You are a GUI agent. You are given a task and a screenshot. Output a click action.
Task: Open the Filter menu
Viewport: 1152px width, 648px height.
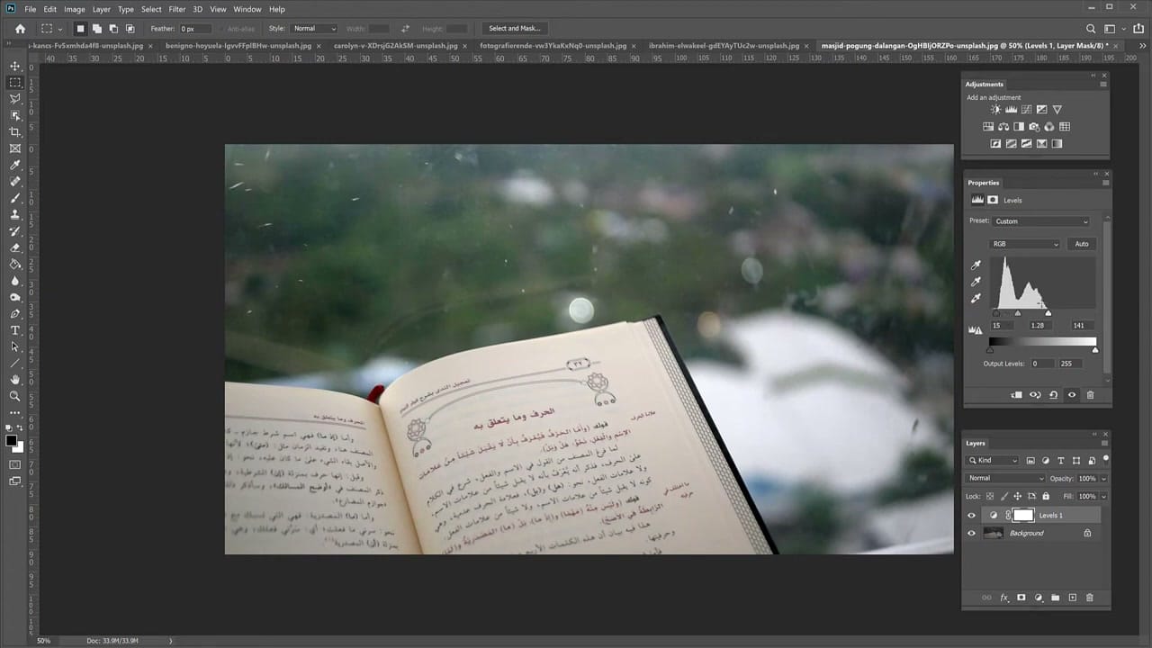(176, 9)
